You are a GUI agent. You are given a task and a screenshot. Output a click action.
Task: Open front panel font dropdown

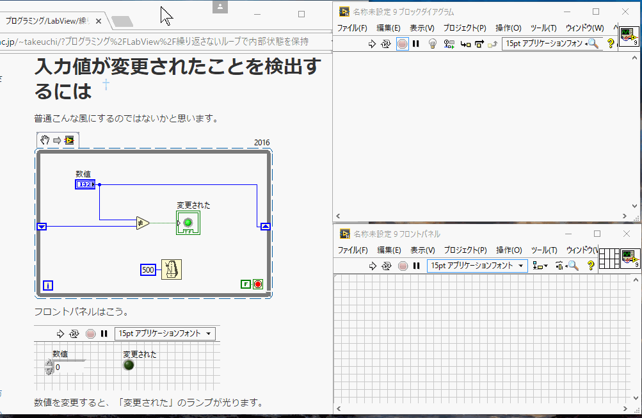[x=477, y=266]
